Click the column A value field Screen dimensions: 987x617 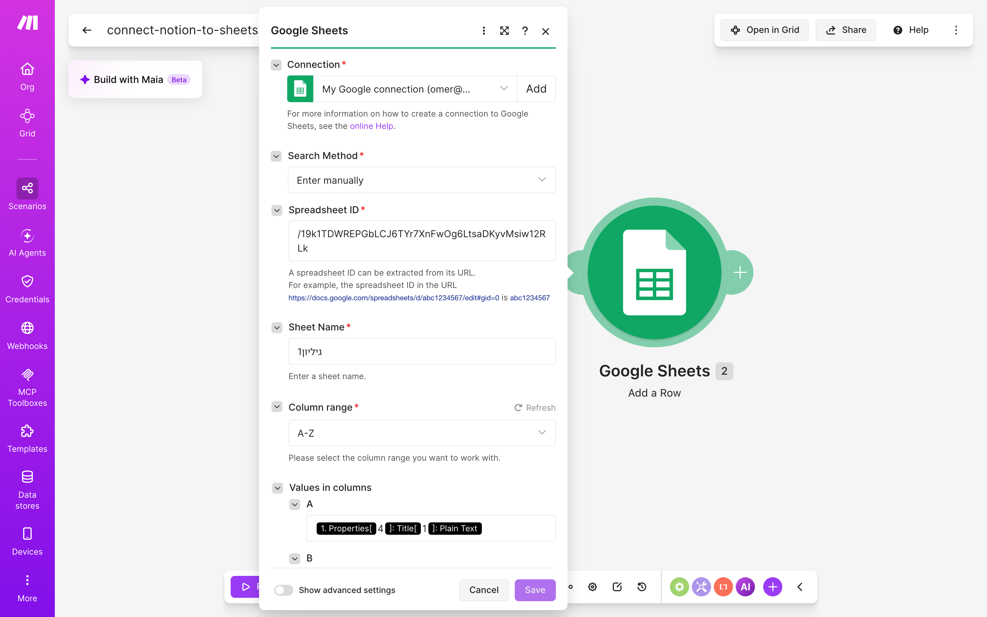[x=431, y=529]
